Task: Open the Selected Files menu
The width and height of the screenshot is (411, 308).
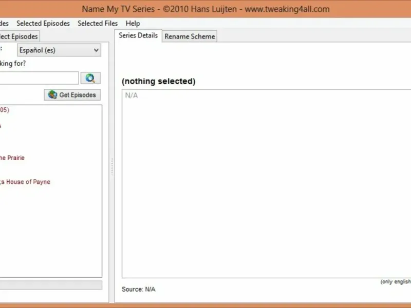Action: tap(98, 23)
